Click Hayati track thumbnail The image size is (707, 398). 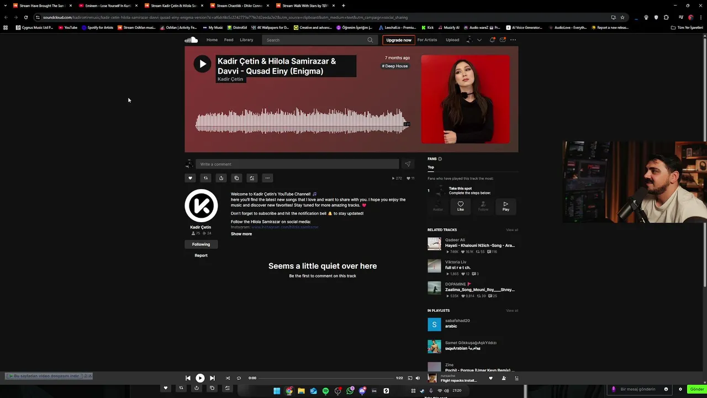click(434, 244)
